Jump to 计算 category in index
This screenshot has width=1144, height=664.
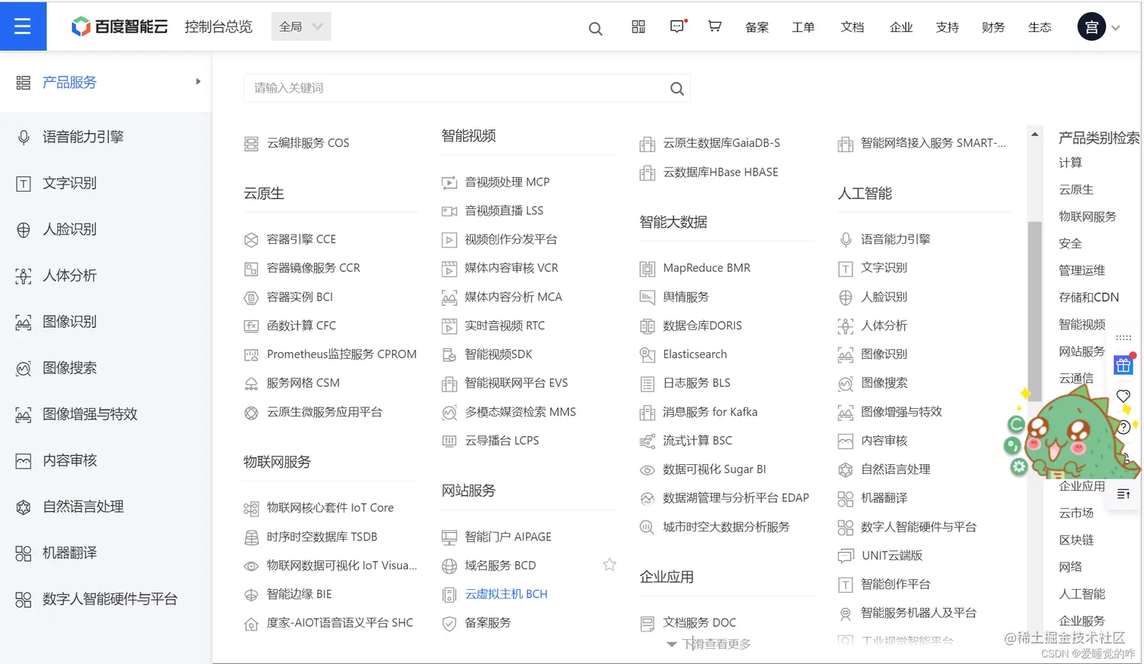point(1071,163)
